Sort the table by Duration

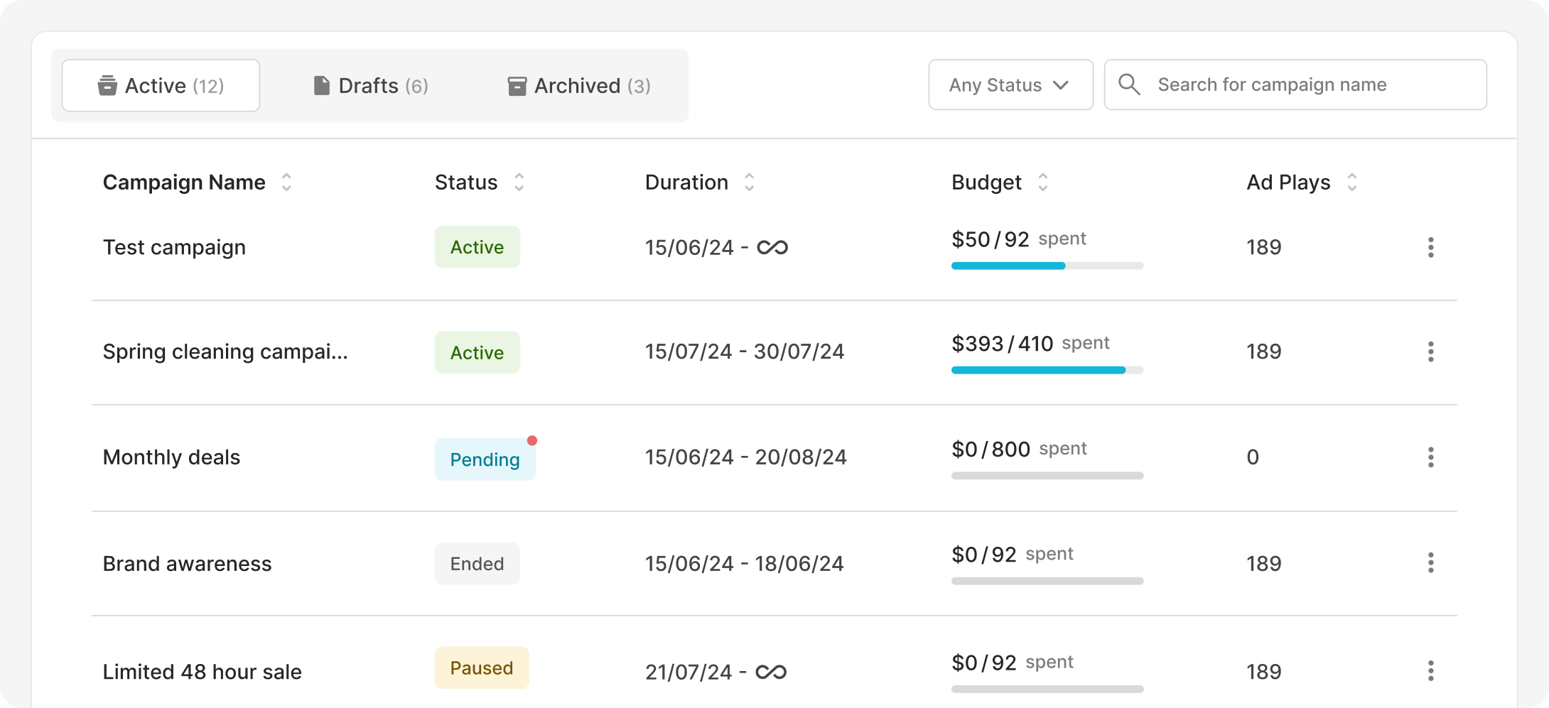(749, 183)
